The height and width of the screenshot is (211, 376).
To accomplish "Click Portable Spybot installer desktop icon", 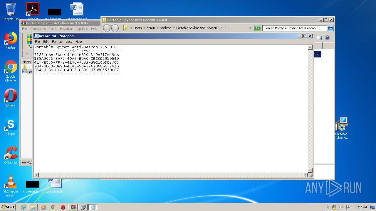I will pos(341,128).
